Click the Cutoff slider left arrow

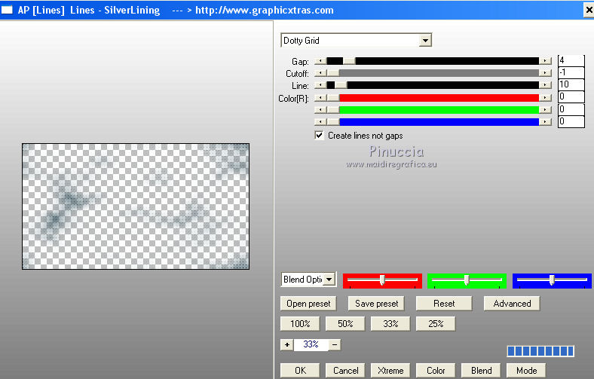pyautogui.click(x=320, y=73)
